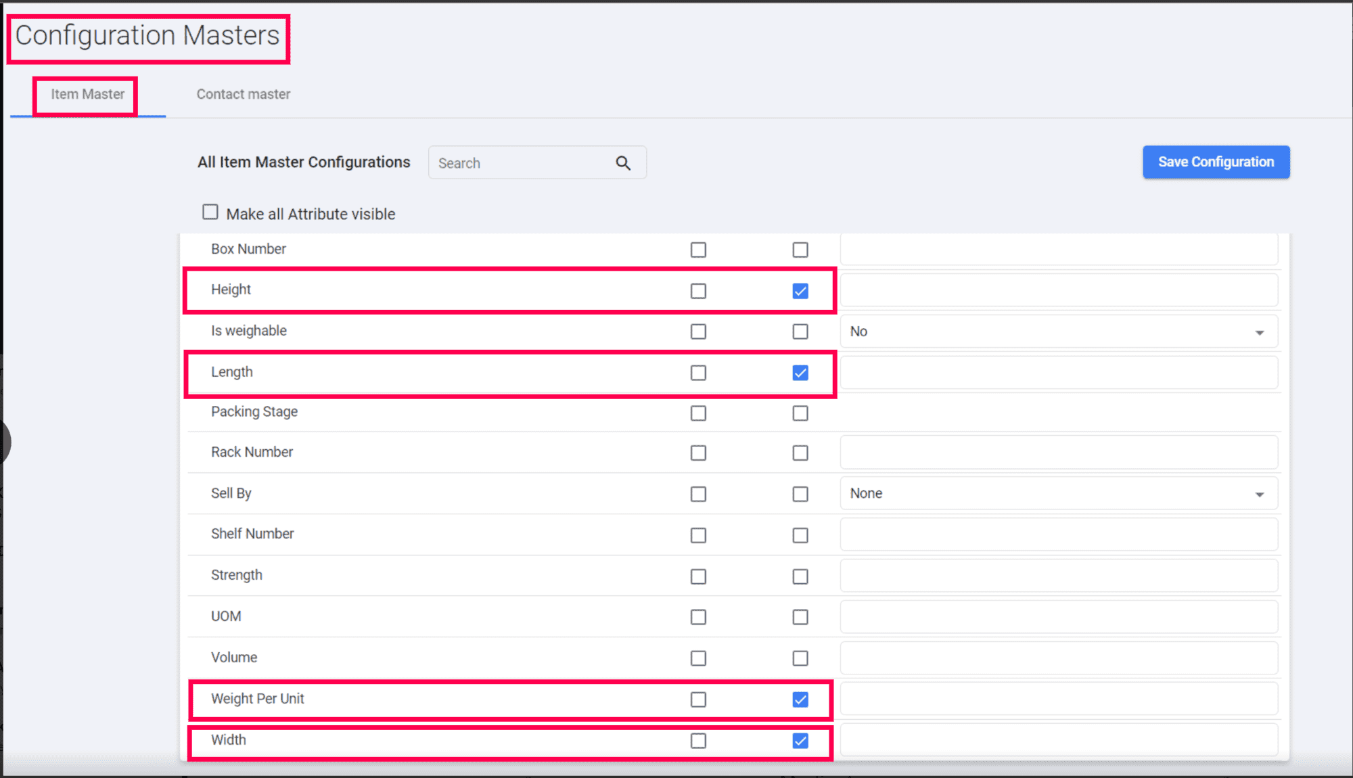Image resolution: width=1353 pixels, height=778 pixels.
Task: Uncheck the second Height checkbox
Action: 800,291
